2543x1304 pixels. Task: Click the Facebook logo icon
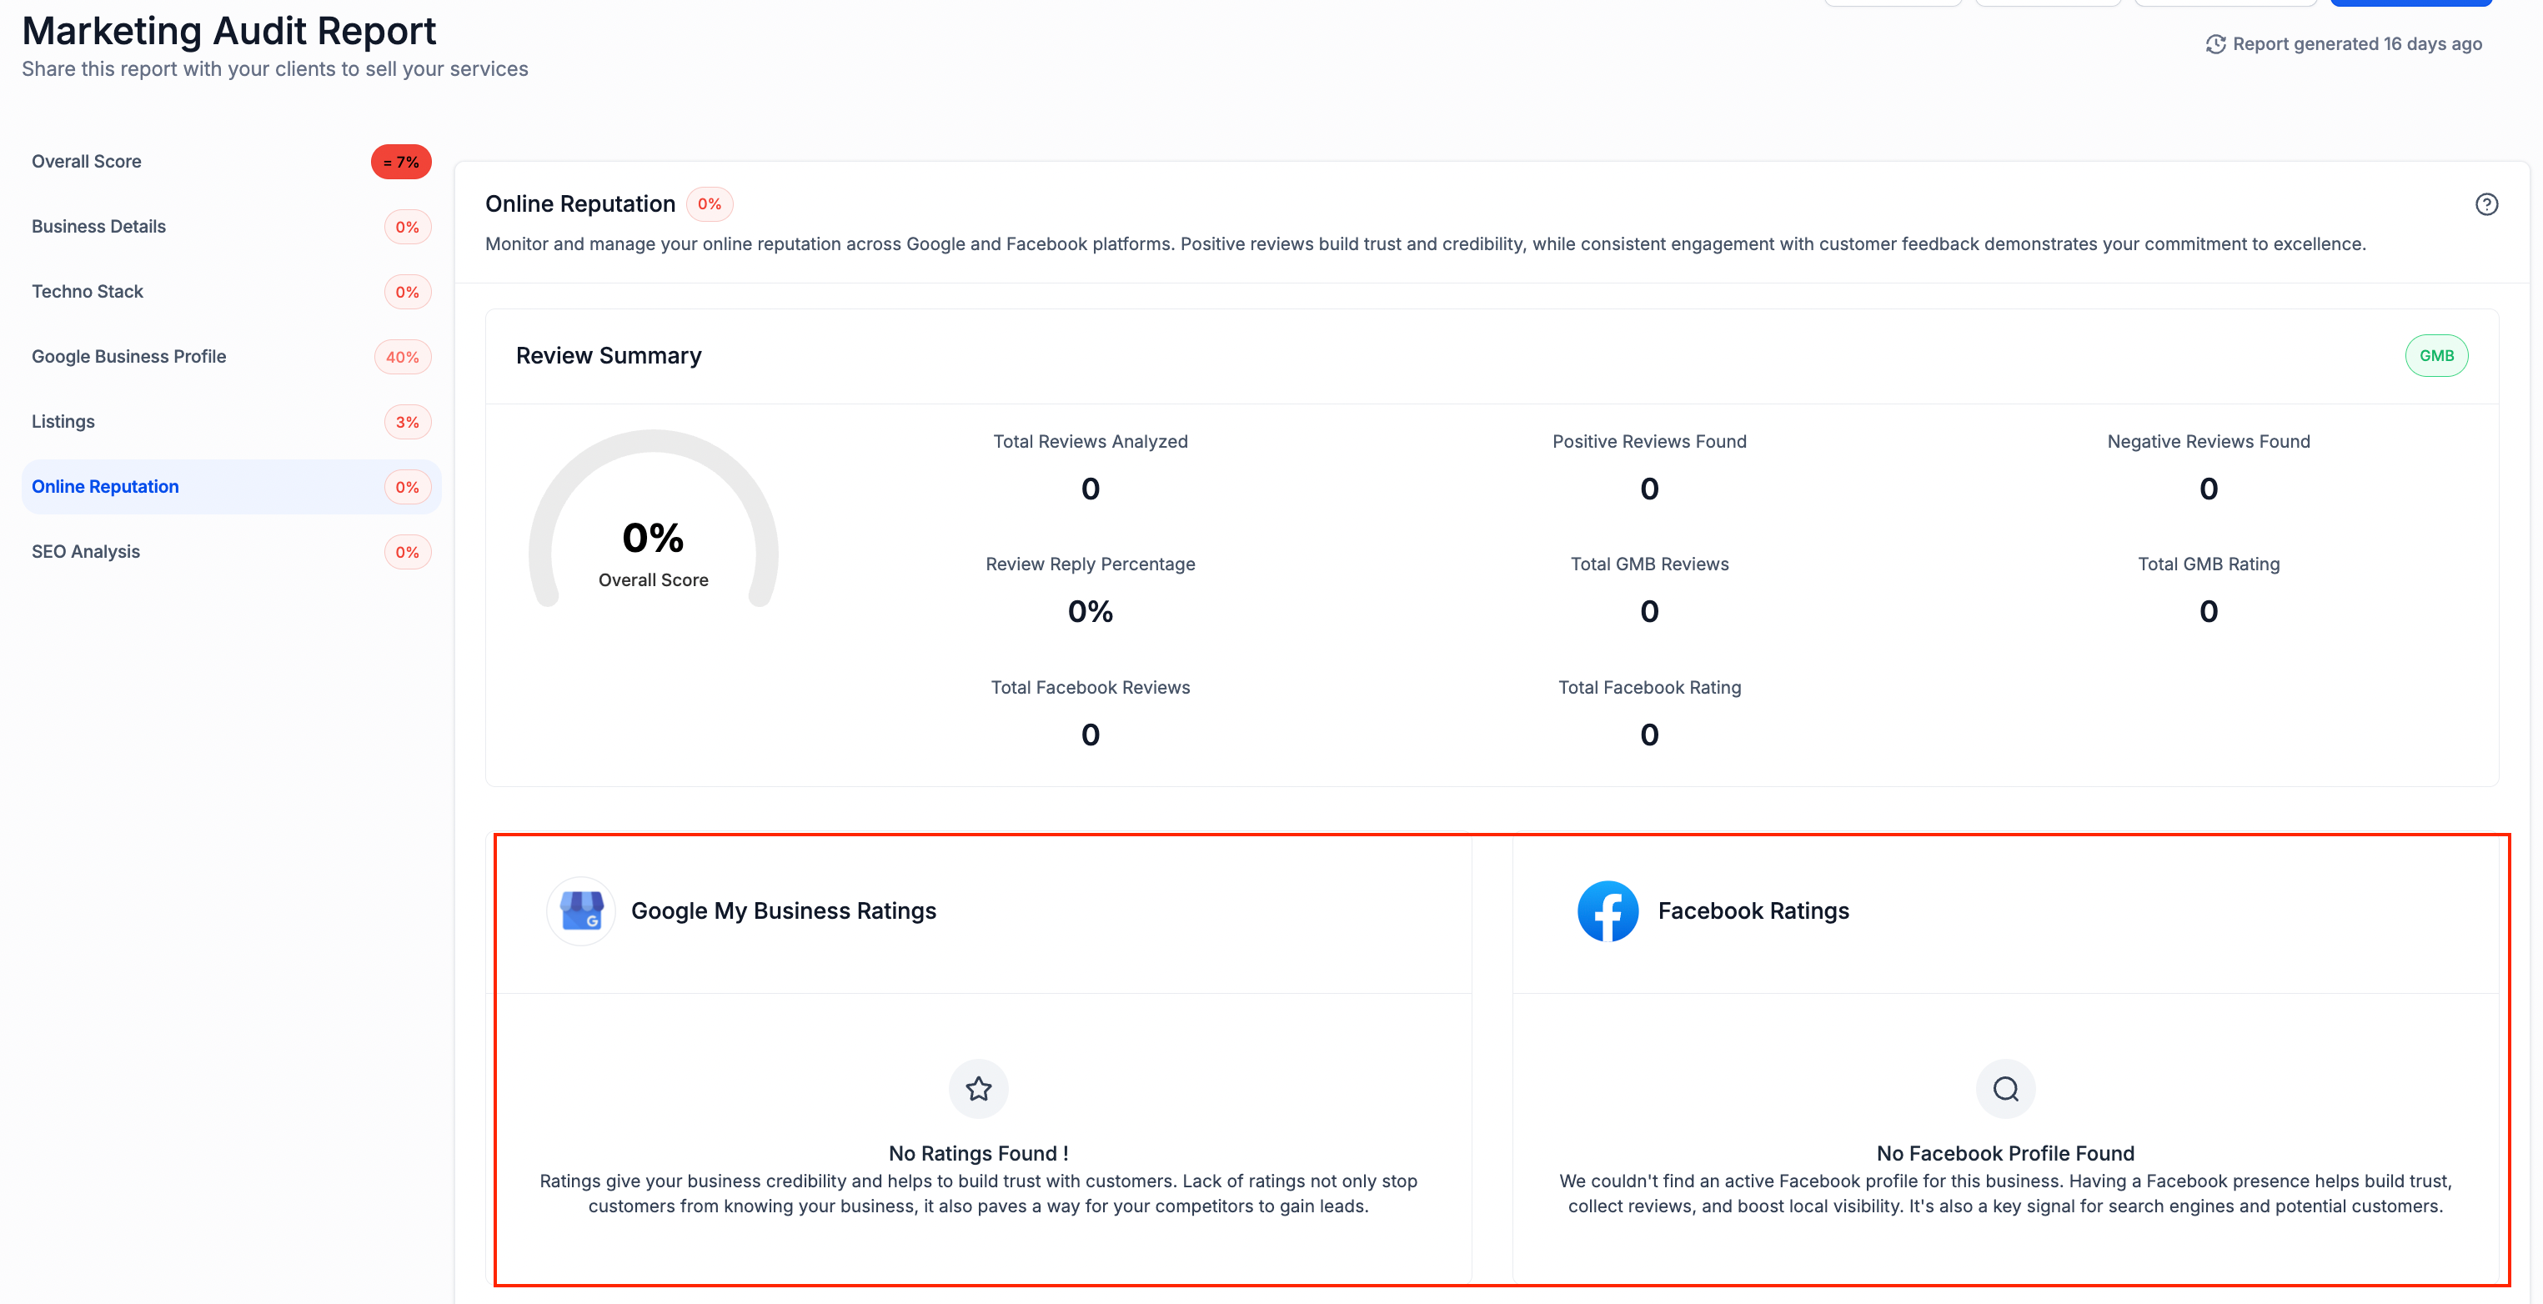tap(1608, 910)
